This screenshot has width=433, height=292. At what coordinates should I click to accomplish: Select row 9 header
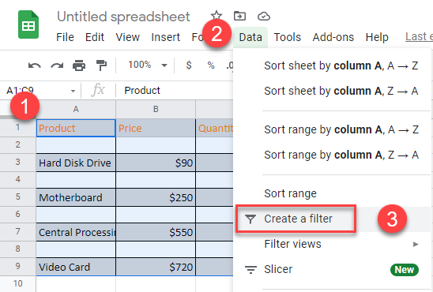tap(18, 267)
